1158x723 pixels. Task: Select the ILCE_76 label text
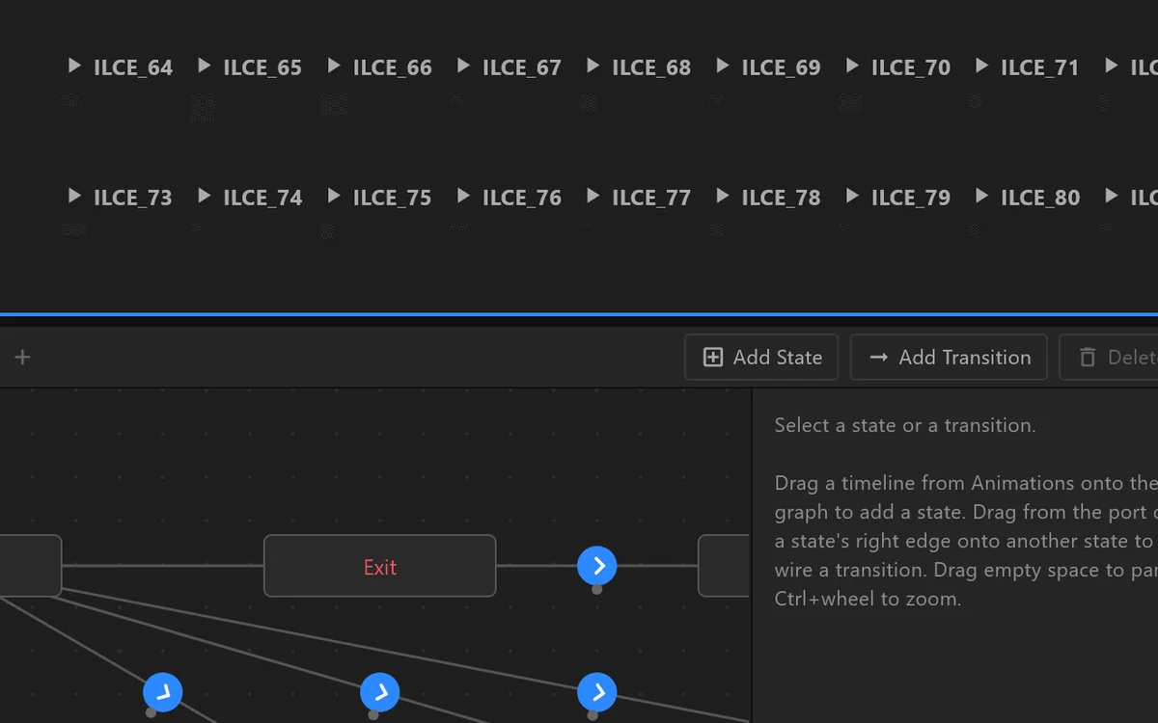point(522,198)
